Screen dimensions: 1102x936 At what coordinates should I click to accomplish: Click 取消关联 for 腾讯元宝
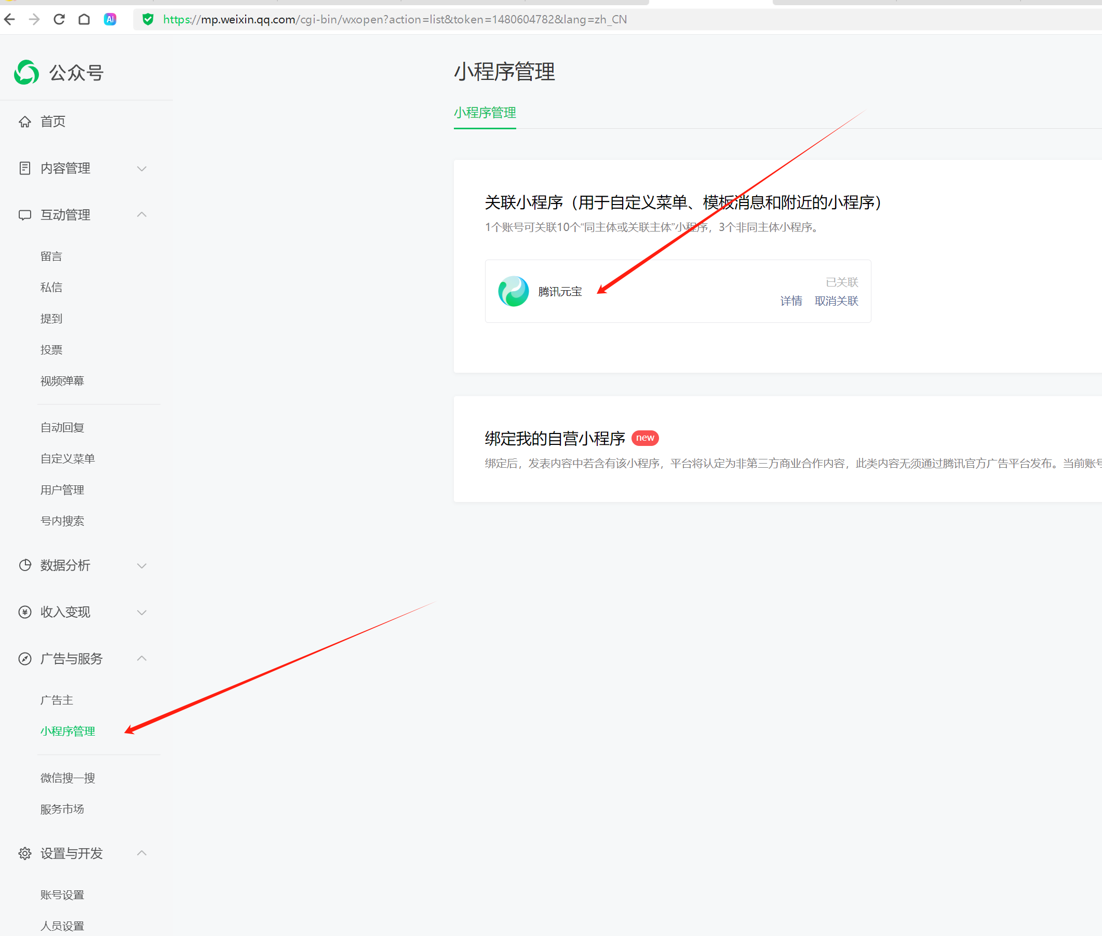(x=836, y=301)
